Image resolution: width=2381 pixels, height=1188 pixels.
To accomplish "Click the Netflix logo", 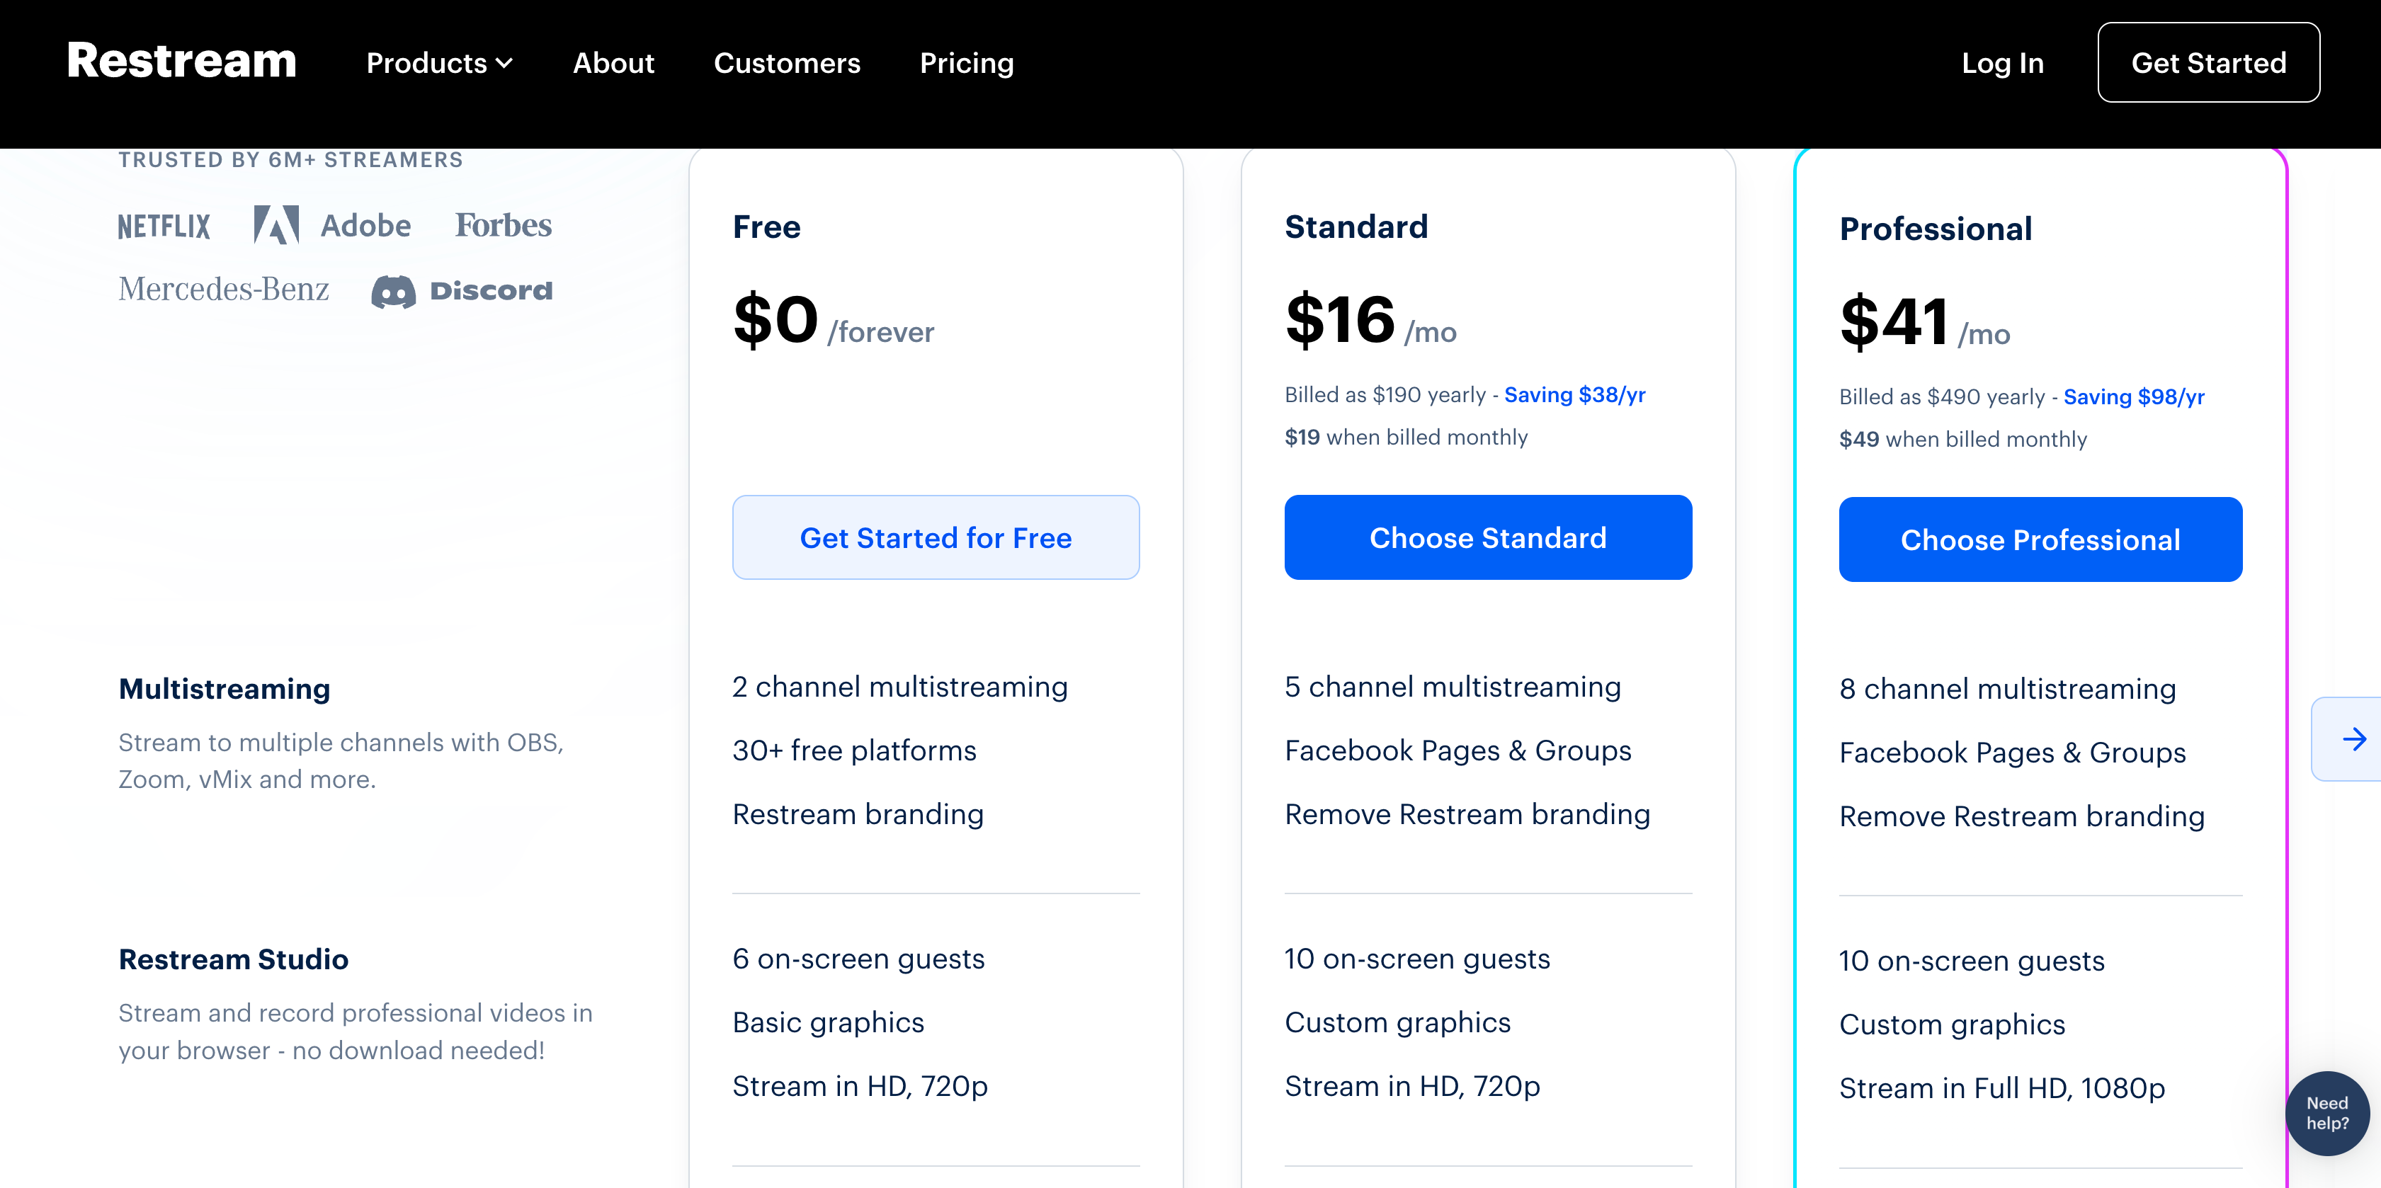I will [164, 227].
